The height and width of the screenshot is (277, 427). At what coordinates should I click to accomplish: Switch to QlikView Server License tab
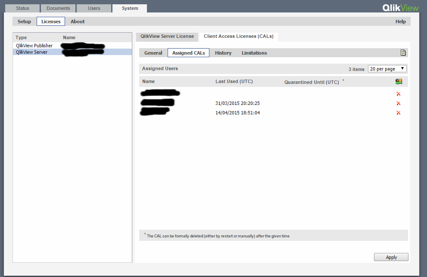point(167,37)
